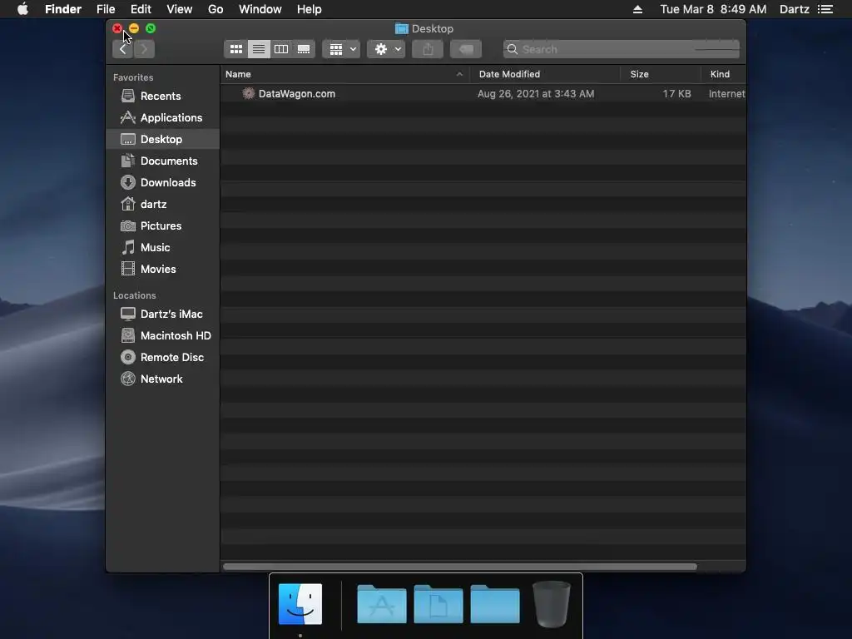The image size is (852, 639).
Task: Open the Documents folder in the Dock
Action: coord(438,604)
